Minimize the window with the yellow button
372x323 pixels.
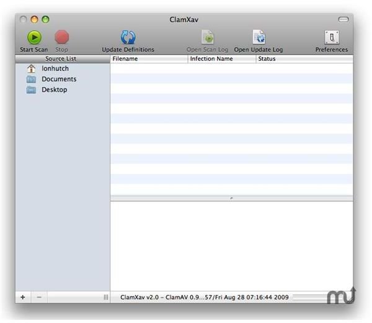tap(34, 19)
